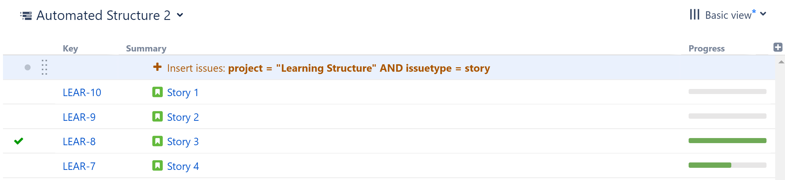Click the Story icon next to Story 4
The width and height of the screenshot is (785, 180).
[157, 166]
